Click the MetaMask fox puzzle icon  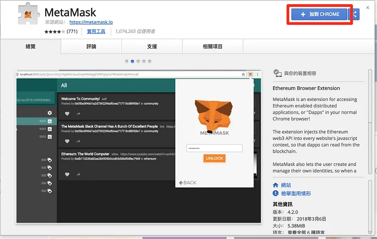[29, 14]
